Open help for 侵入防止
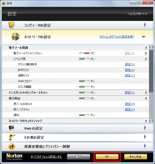 146,98
